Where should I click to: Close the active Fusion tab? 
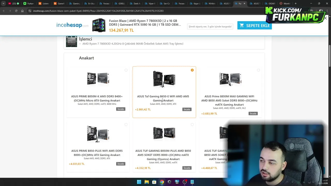click(x=244, y=3)
